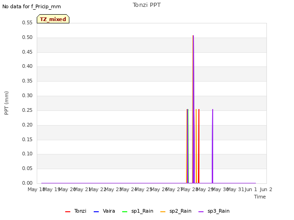Image resolution: width=294 pixels, height=220 pixels.
Task: Select the red Tonzi spike near May 28
Action: 199,146
